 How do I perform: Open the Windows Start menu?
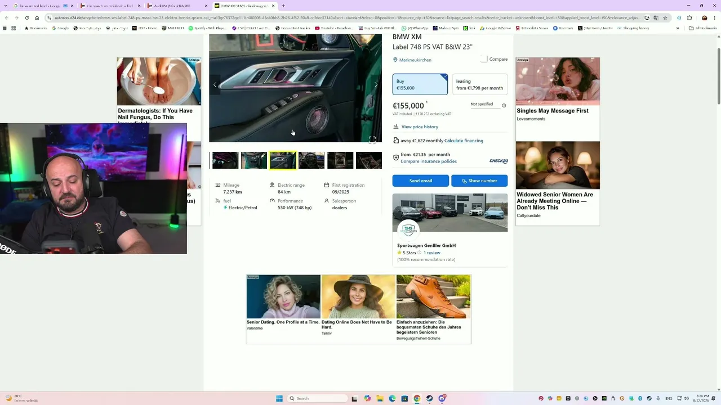click(x=279, y=398)
